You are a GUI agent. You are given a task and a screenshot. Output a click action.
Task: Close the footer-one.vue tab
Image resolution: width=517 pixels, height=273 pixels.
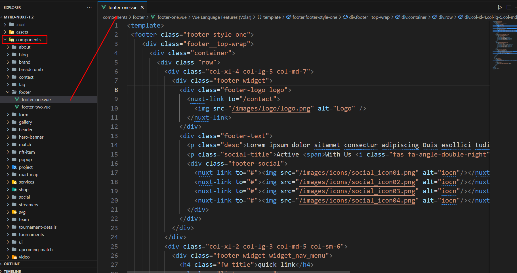142,7
